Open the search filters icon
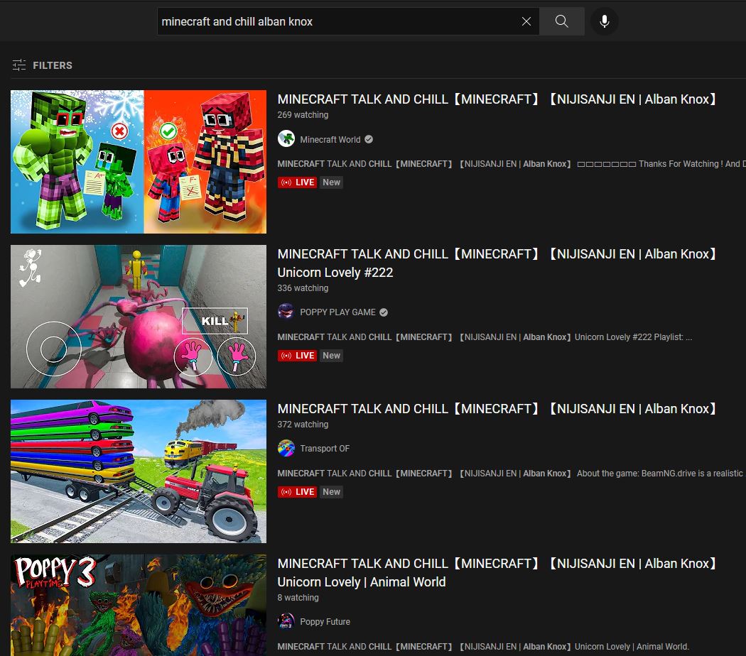746x656 pixels. click(19, 65)
